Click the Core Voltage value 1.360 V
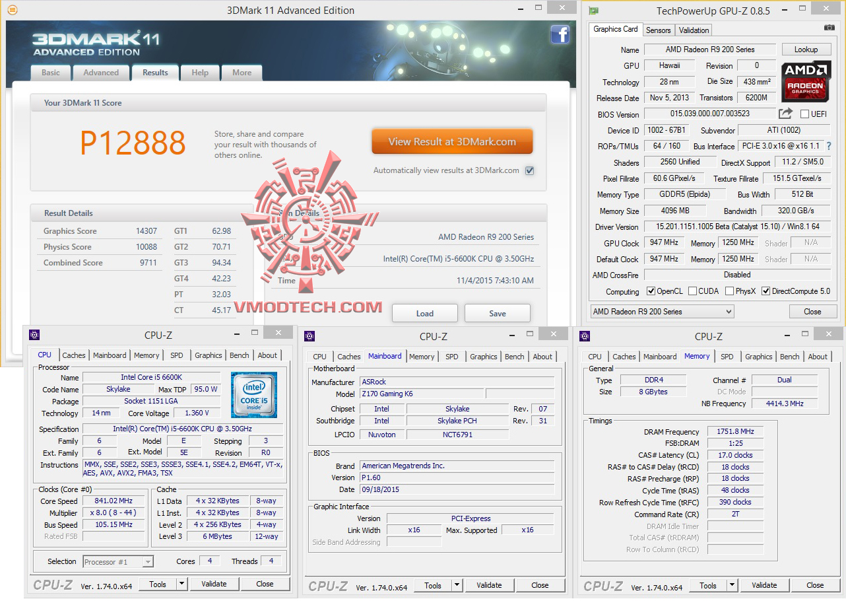The height and width of the screenshot is (601, 846). coord(197,413)
